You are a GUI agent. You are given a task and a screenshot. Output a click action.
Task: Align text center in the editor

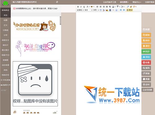point(100,7)
